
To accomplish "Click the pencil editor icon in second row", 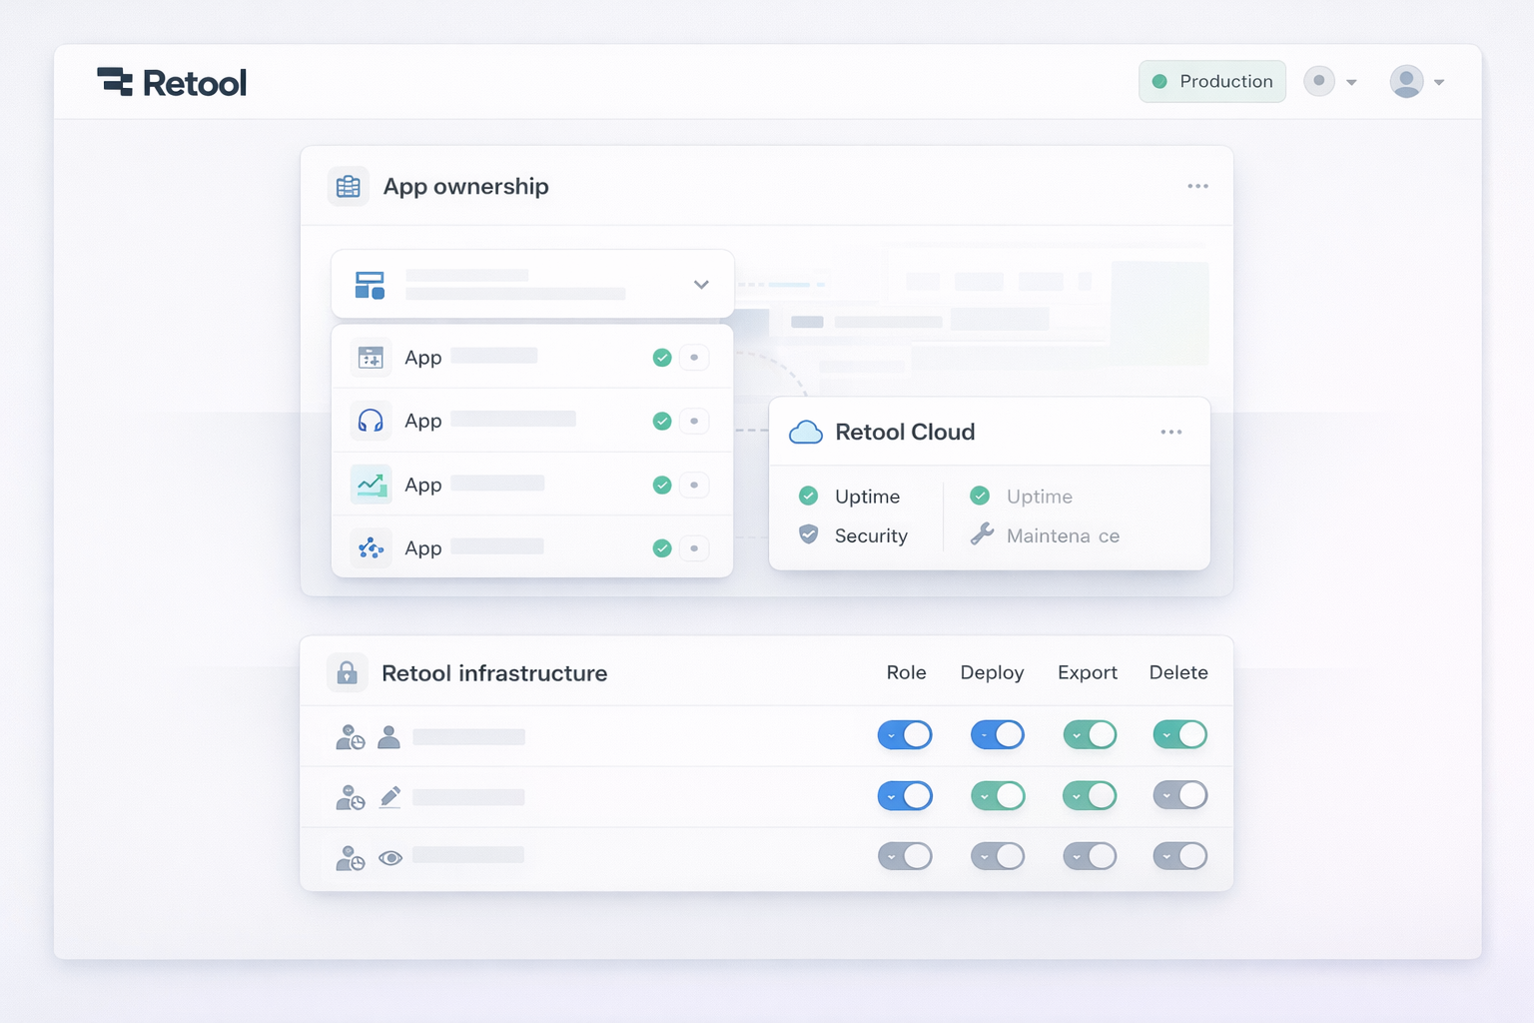I will pyautogui.click(x=390, y=797).
